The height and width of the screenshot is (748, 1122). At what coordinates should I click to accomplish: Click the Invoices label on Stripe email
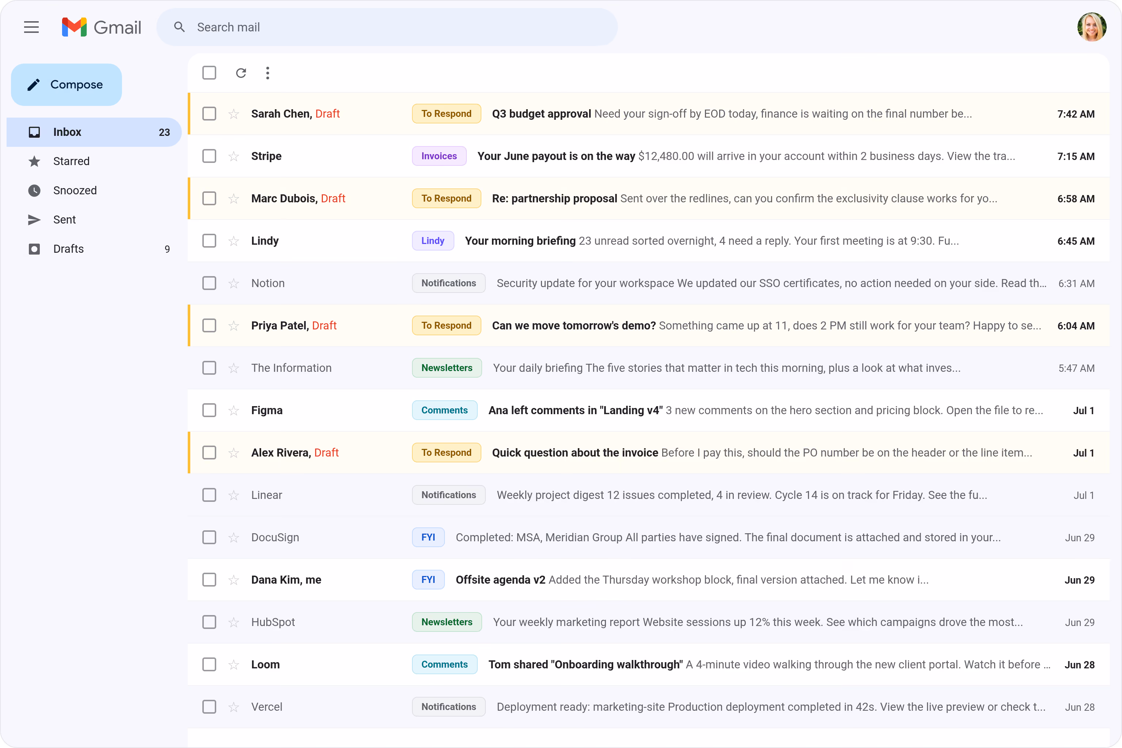(x=439, y=156)
